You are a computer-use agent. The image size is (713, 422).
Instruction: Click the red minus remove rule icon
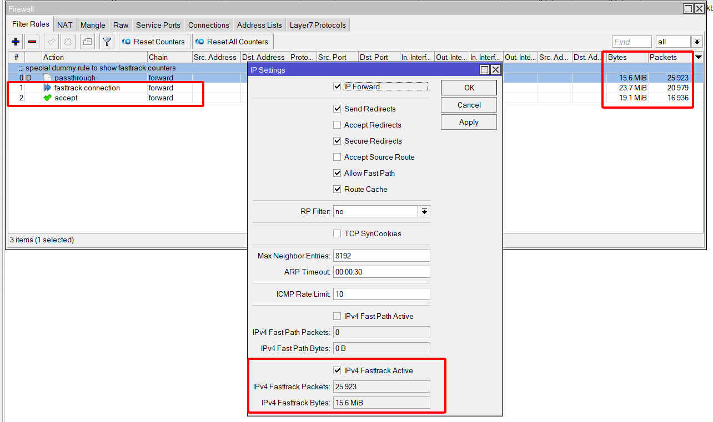tap(32, 42)
